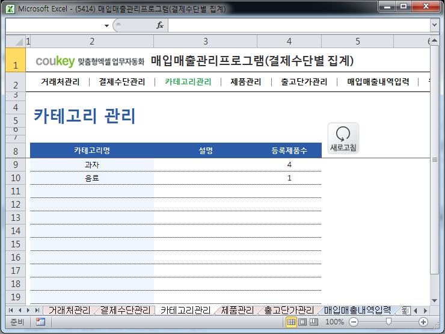Click inside the formula bar input

(299, 25)
